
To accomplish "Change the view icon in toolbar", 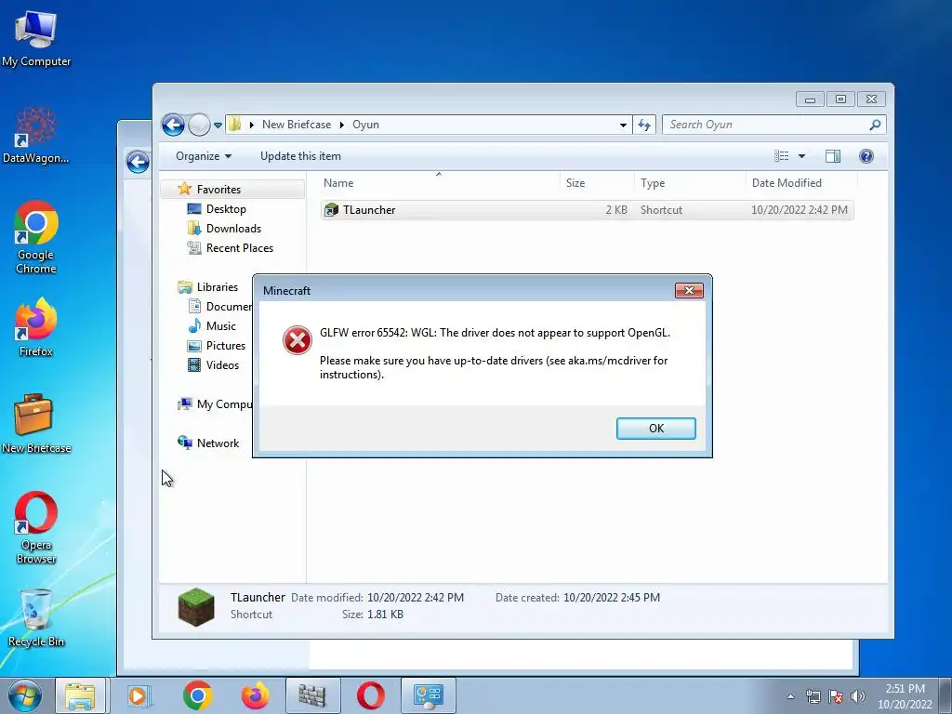I will click(781, 156).
